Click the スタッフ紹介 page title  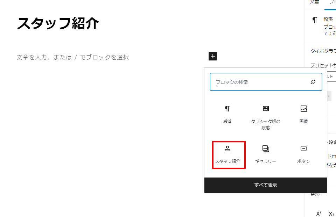click(x=58, y=23)
